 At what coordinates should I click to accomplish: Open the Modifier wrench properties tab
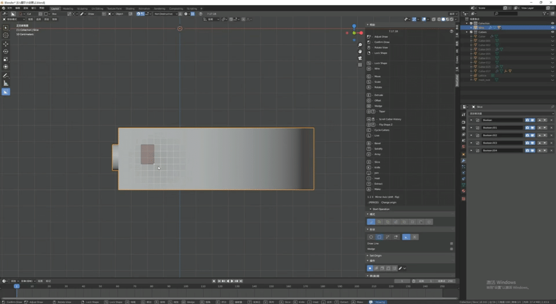(x=463, y=160)
